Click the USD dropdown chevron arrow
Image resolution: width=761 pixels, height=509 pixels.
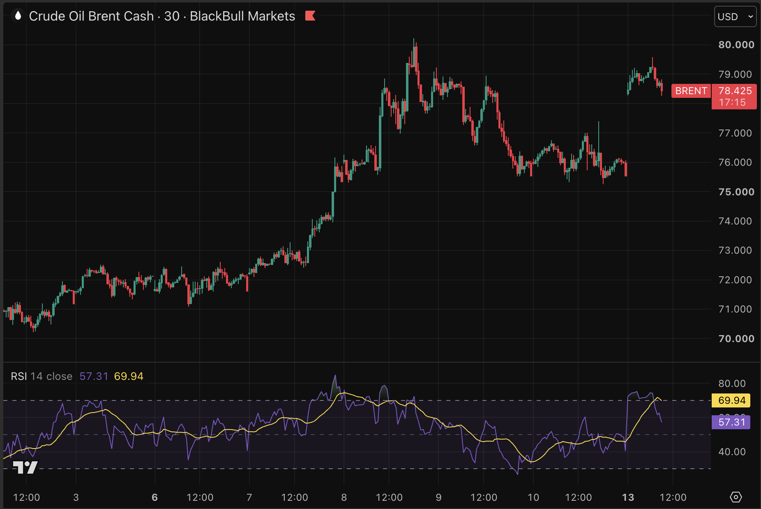coord(750,17)
